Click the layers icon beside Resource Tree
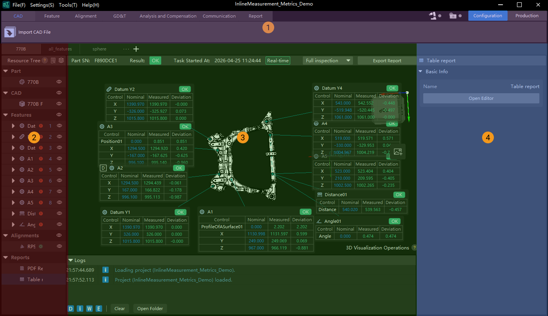Image resolution: width=548 pixels, height=316 pixels. point(60,61)
